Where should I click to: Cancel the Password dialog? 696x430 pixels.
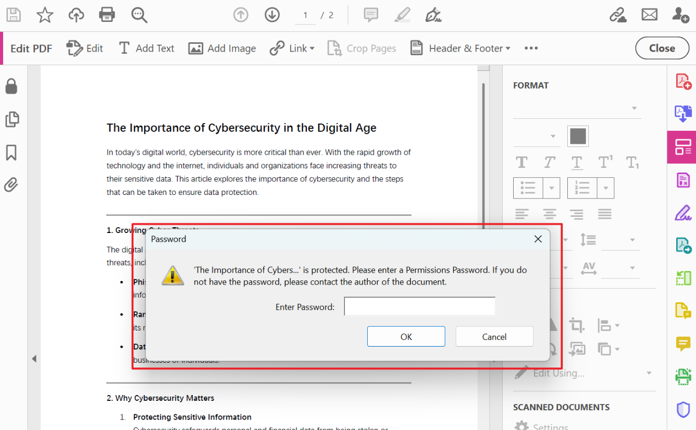click(494, 337)
